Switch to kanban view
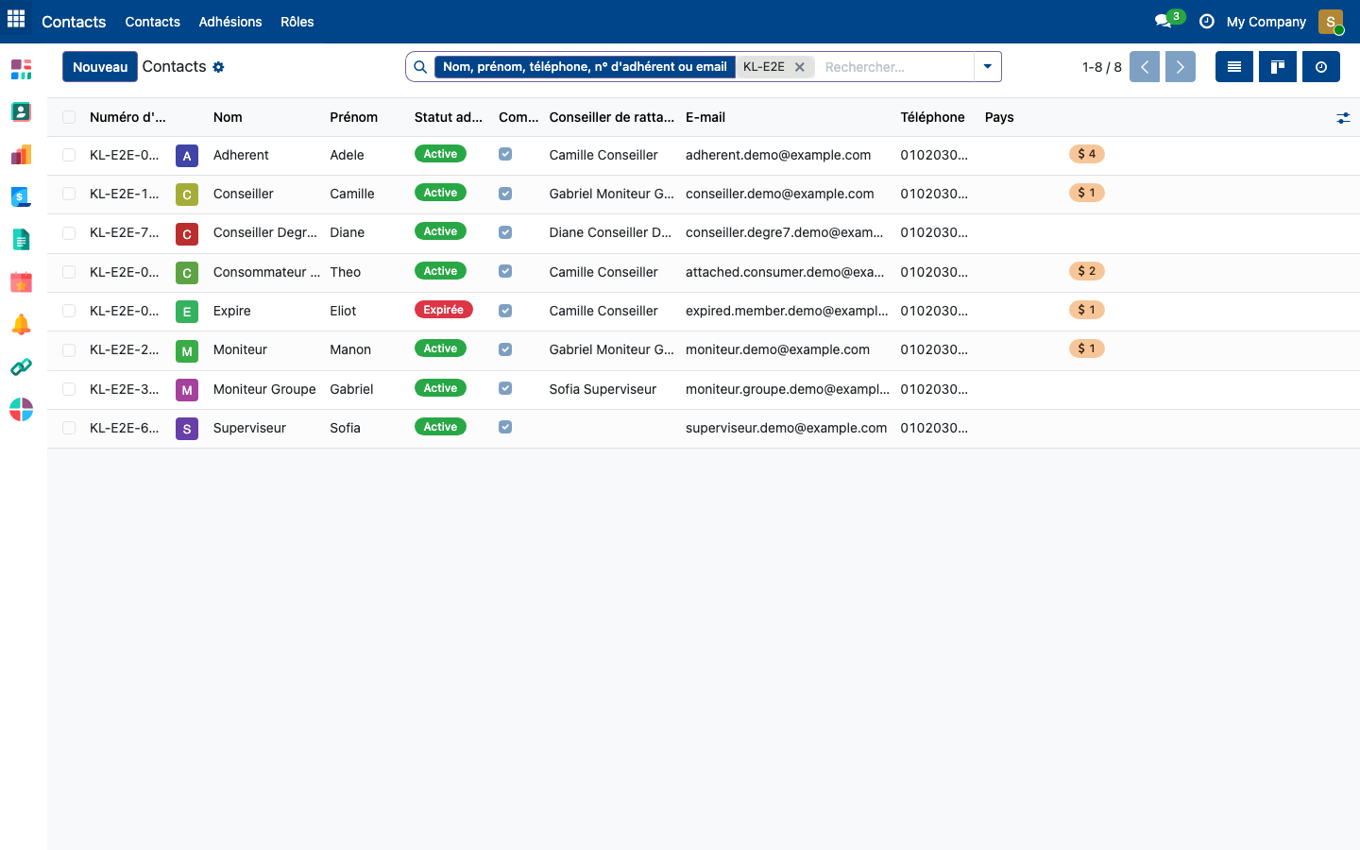The height and width of the screenshot is (850, 1360). click(x=1278, y=67)
